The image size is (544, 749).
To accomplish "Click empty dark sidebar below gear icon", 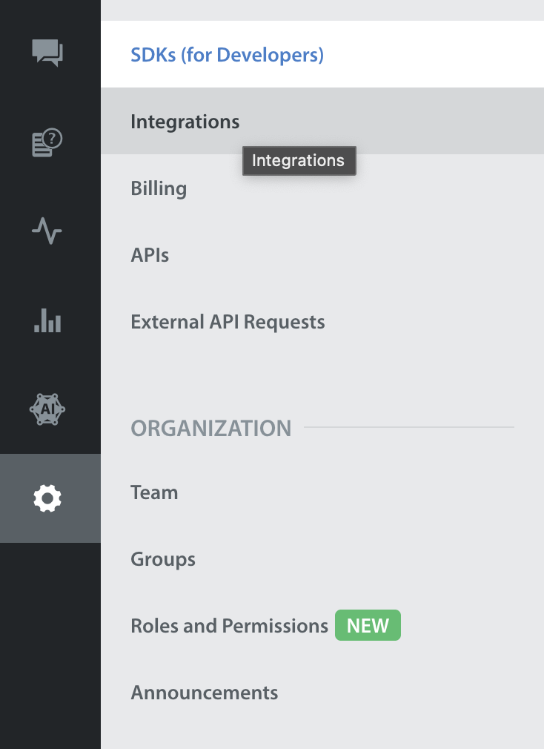I will tap(50, 645).
